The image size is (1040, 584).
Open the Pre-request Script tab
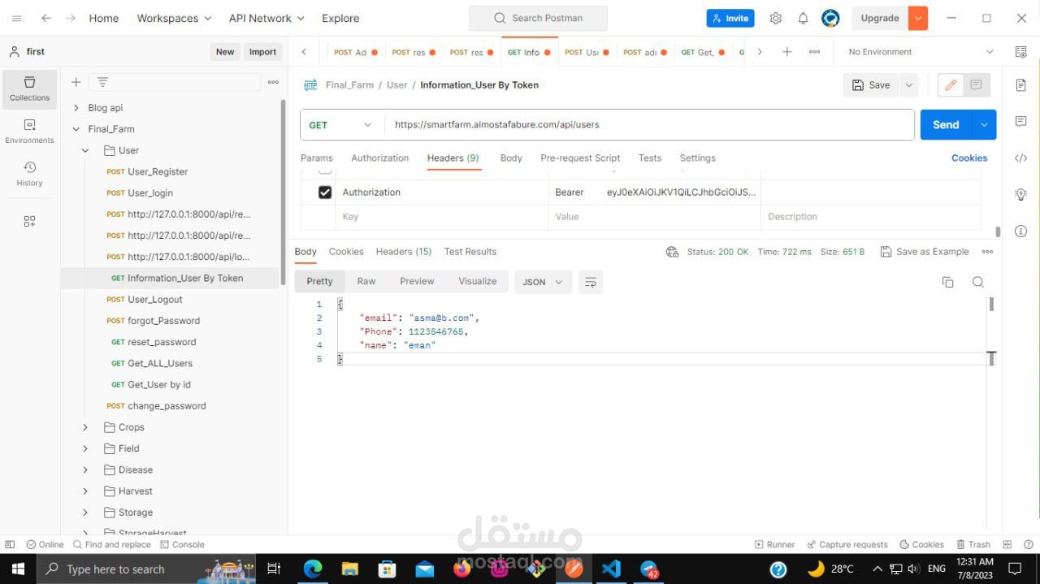coord(580,158)
